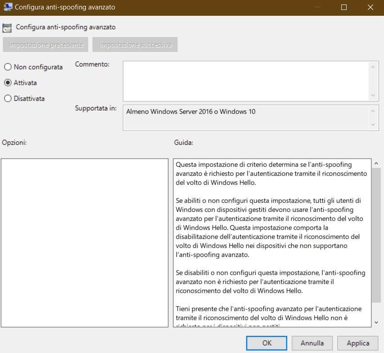
Task: Apply changes with the Applica button
Action: coord(358,343)
